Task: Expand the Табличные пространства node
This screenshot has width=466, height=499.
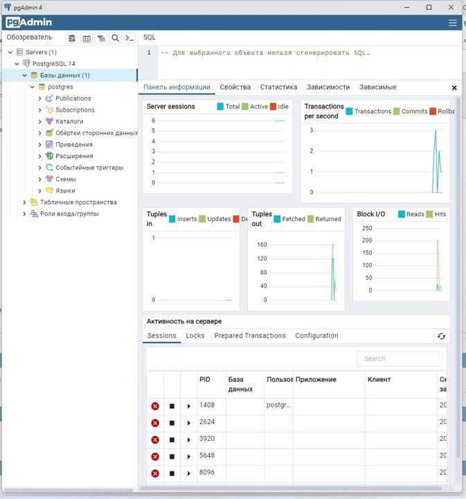Action: click(x=24, y=202)
